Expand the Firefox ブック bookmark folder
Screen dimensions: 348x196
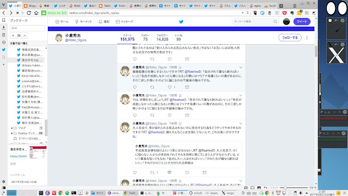[12, 133]
